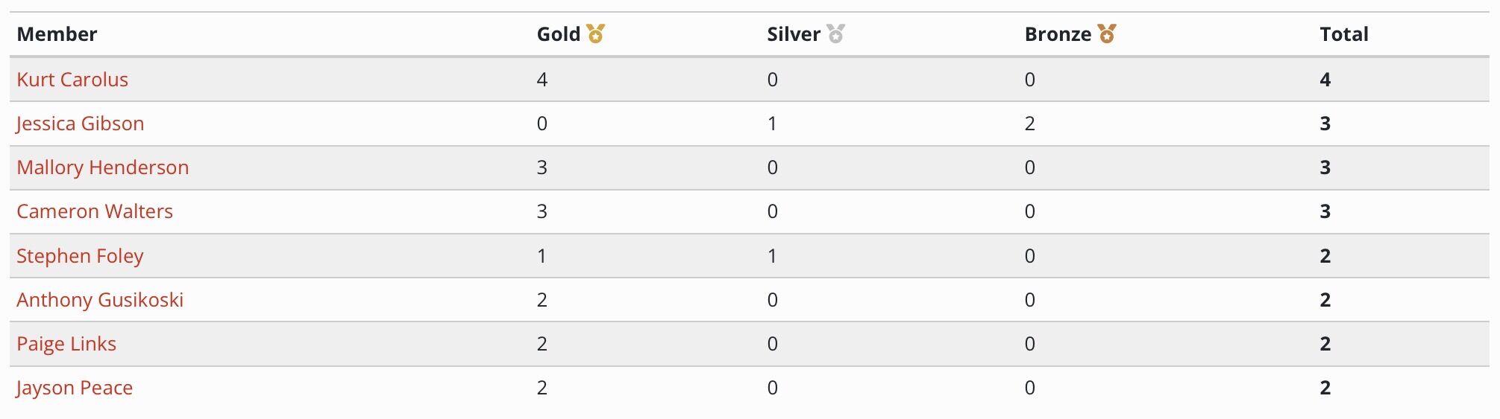The height and width of the screenshot is (419, 1500).
Task: Open the Paige Links profile
Action: click(x=66, y=344)
